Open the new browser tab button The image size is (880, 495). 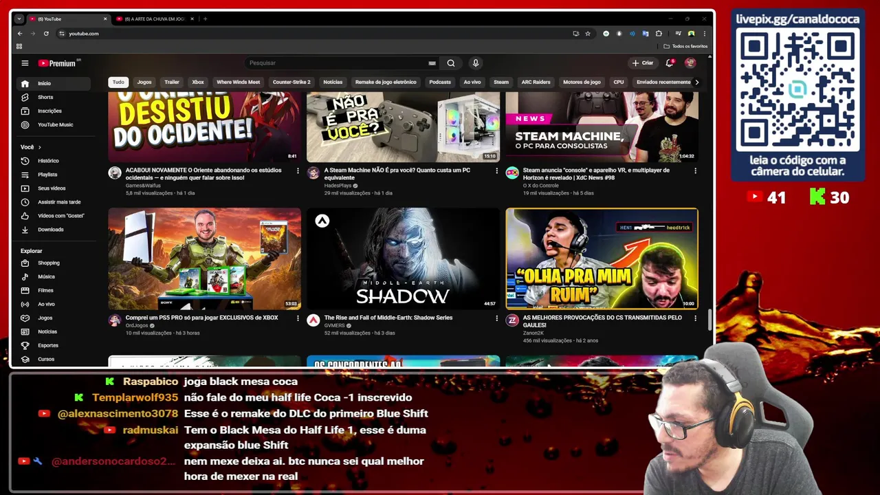tap(205, 19)
